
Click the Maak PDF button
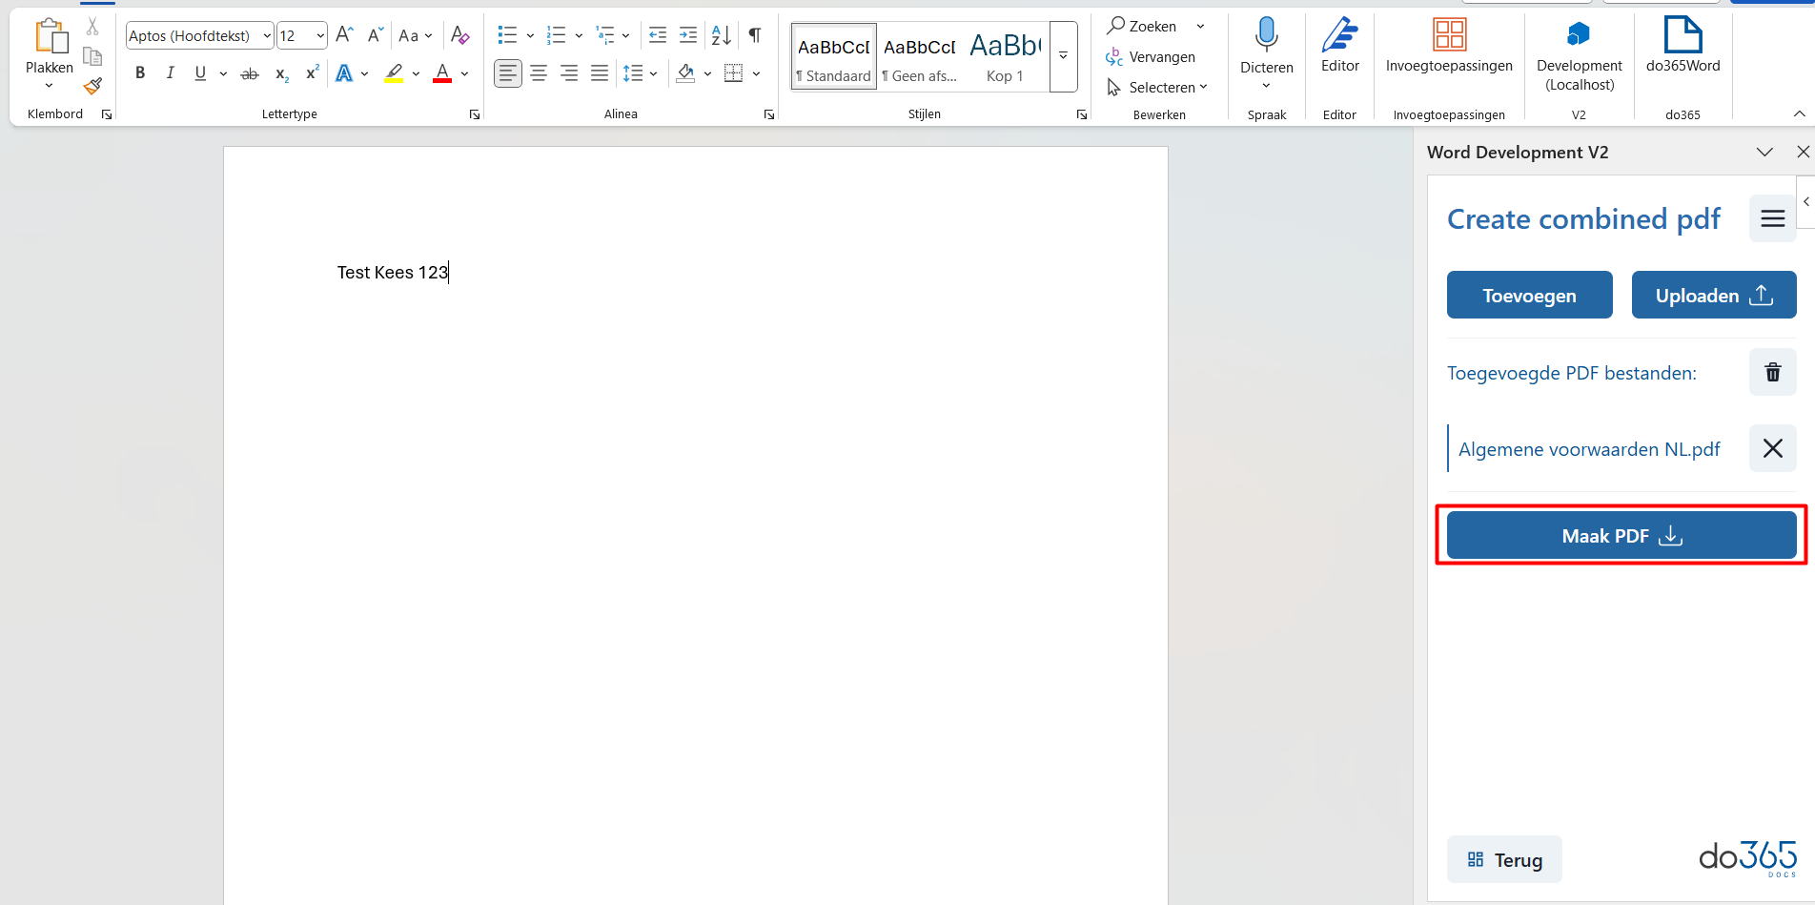[x=1621, y=536]
